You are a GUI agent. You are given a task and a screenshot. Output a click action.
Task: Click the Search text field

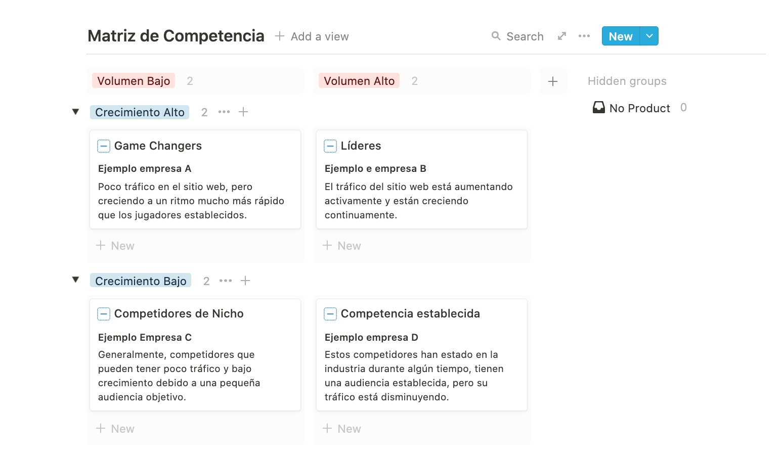point(525,36)
